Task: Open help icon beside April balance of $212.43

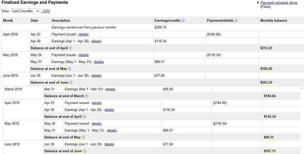Action: coord(71,48)
